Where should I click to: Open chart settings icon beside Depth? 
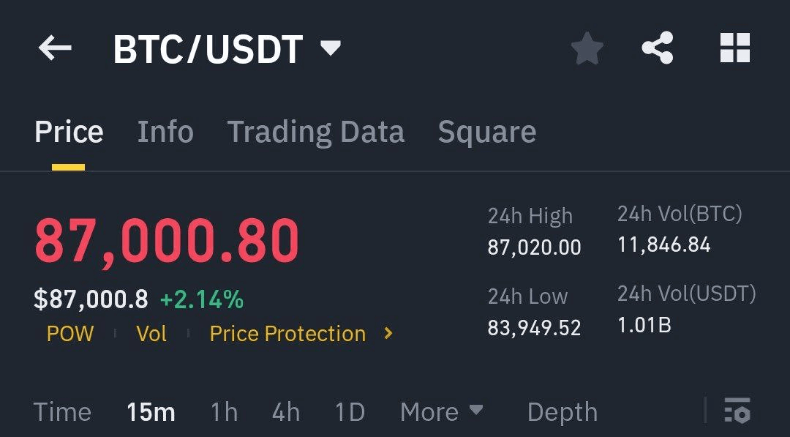(737, 411)
